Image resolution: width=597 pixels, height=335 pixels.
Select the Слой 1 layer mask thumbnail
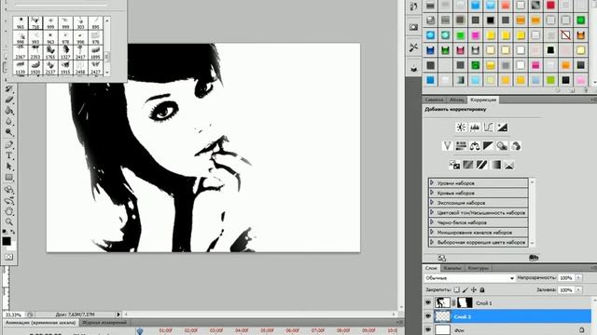(465, 302)
